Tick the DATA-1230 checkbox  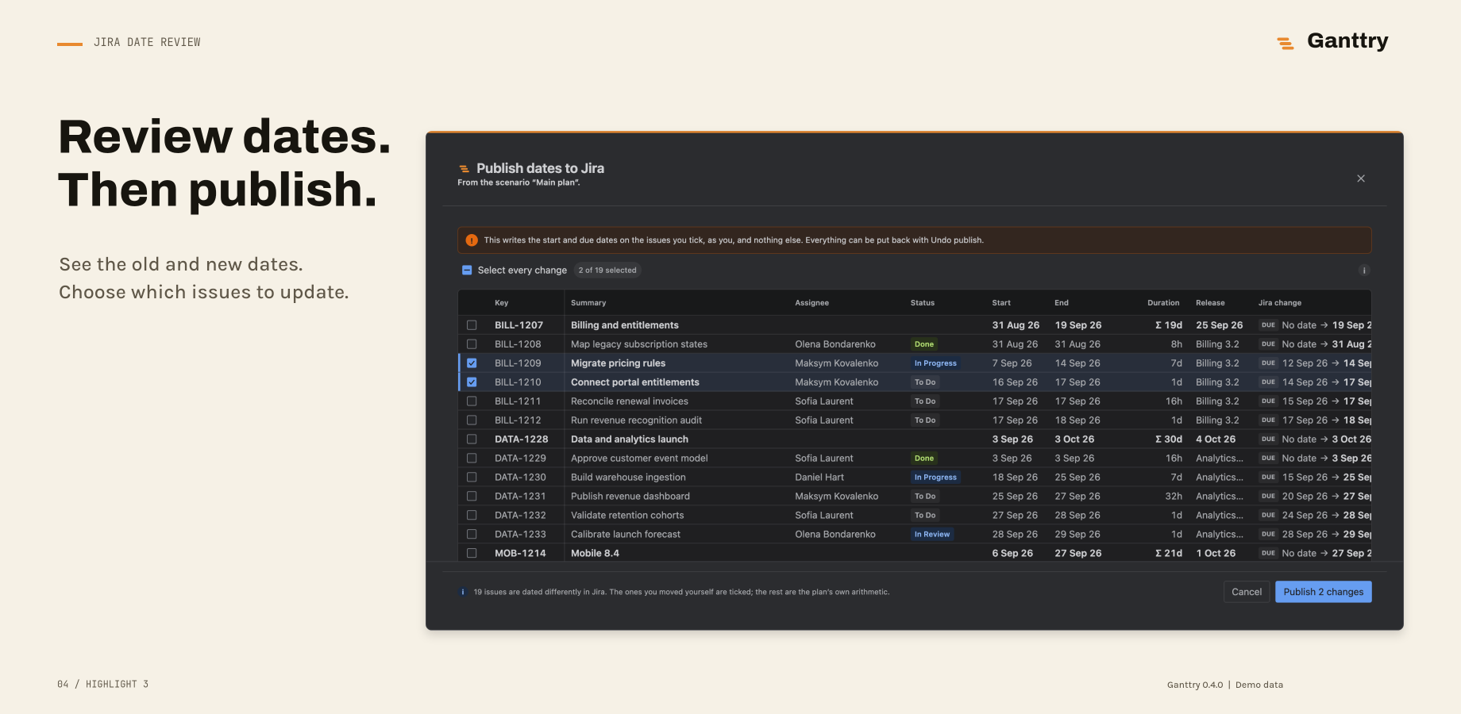coord(472,478)
